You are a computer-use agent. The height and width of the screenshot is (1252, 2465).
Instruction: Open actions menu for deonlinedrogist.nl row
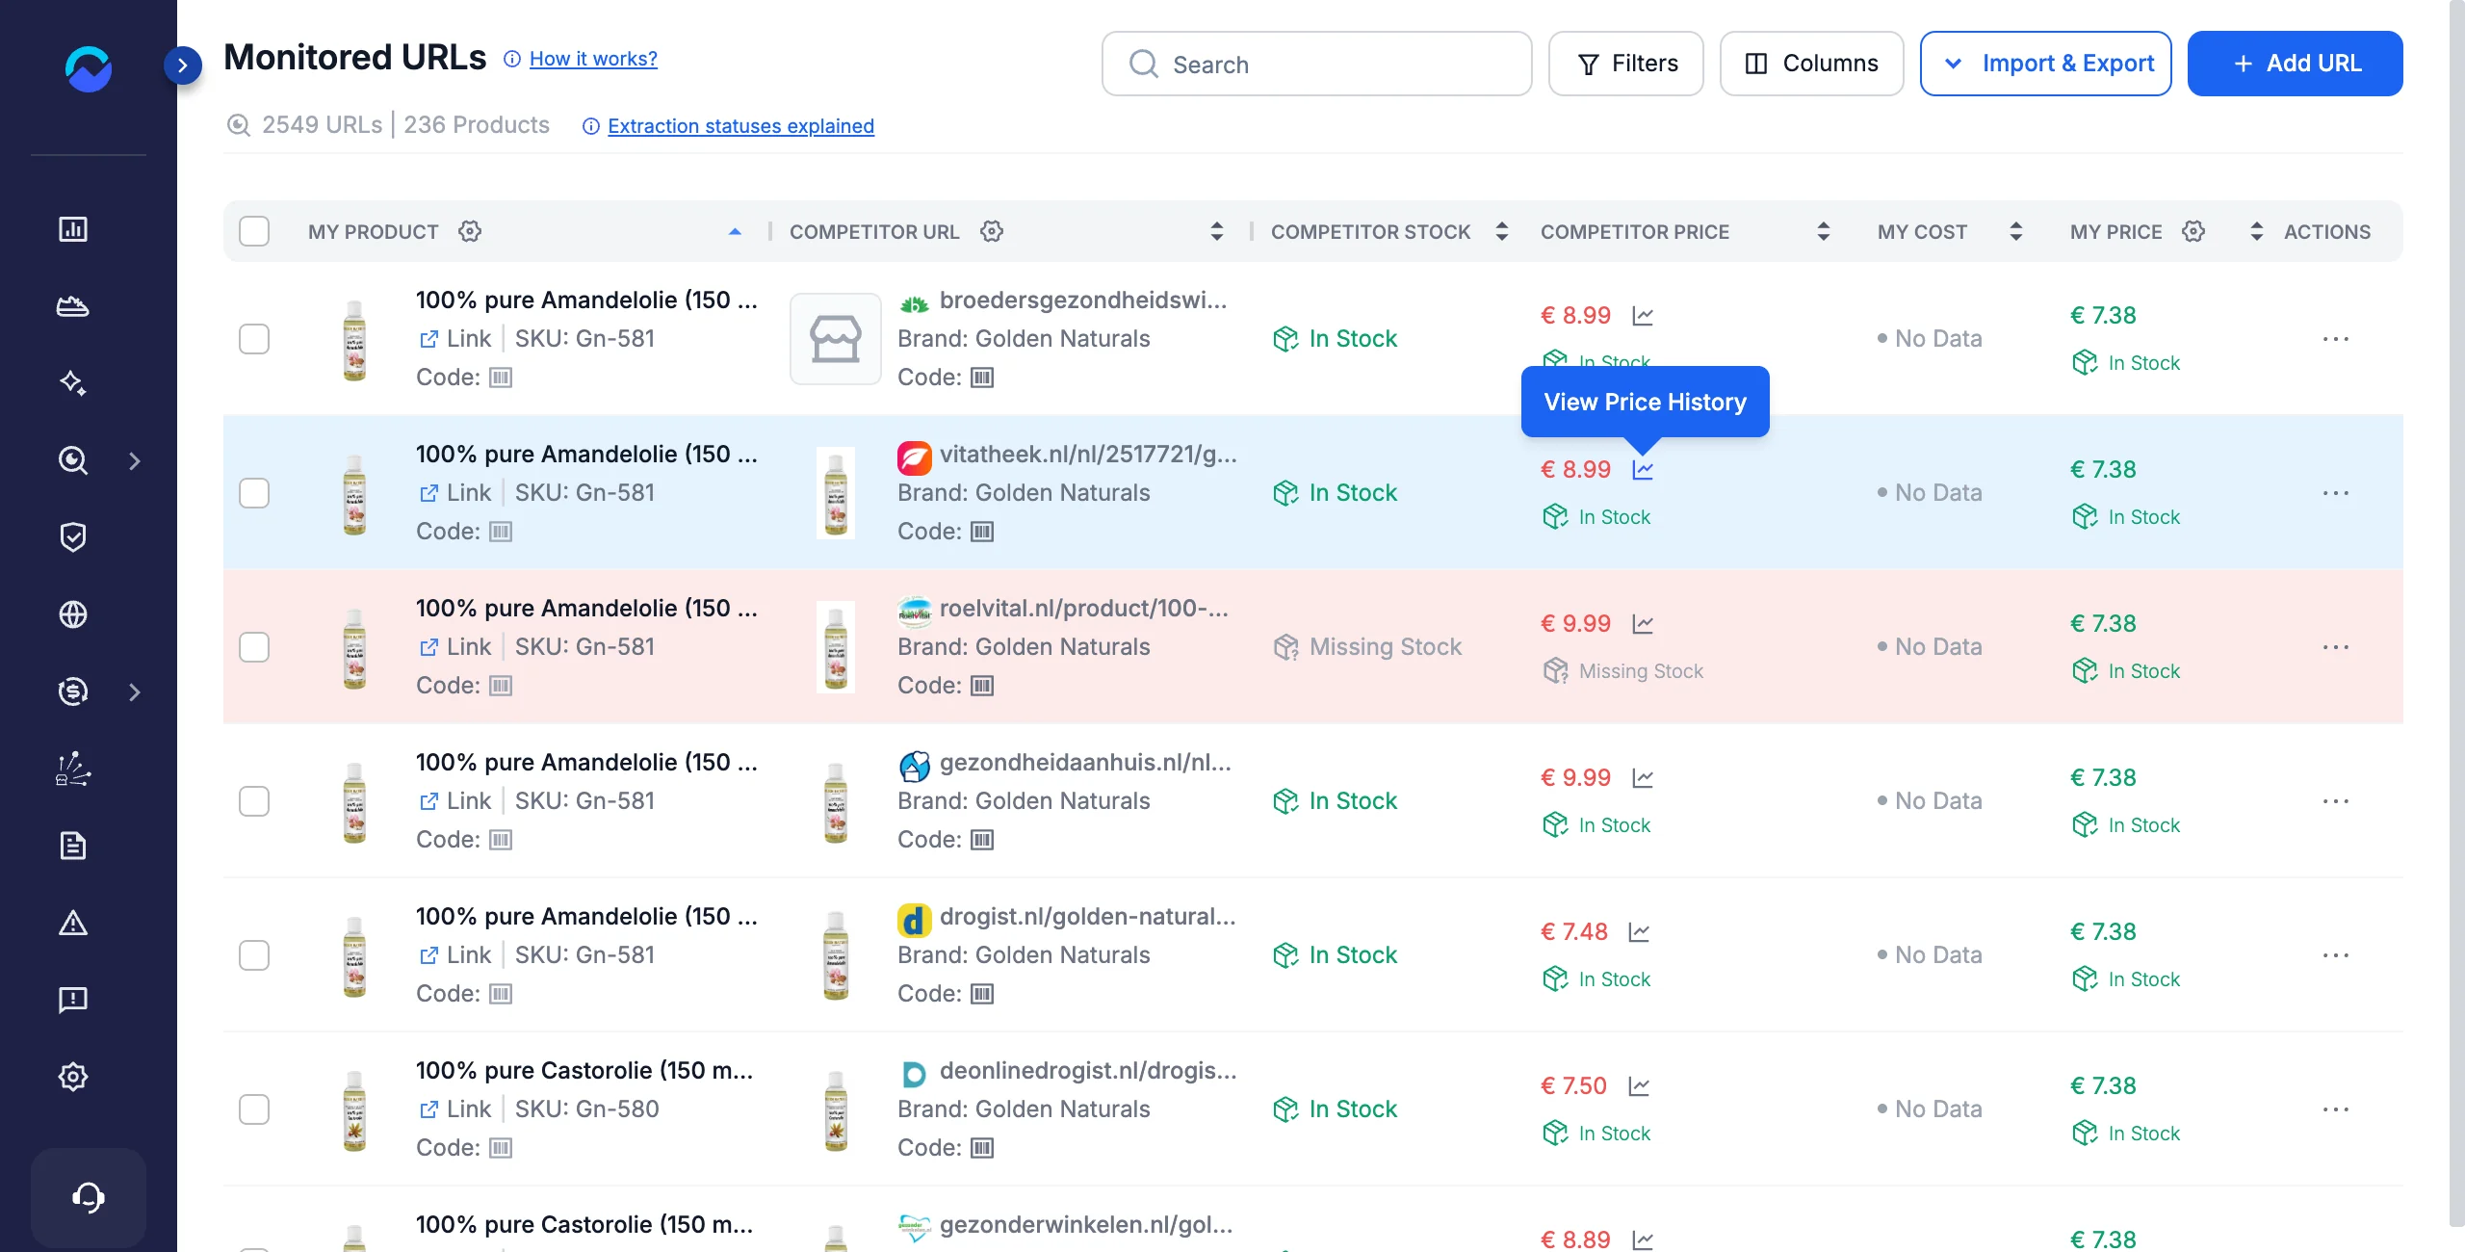coord(2336,1109)
